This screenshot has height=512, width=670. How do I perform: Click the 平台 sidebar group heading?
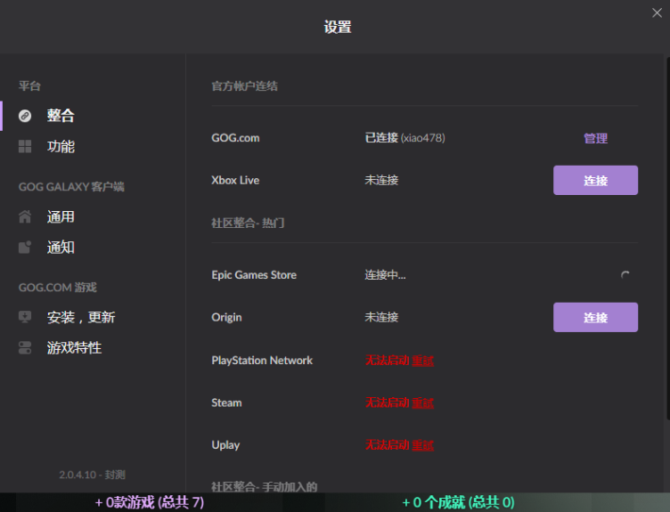(x=29, y=85)
